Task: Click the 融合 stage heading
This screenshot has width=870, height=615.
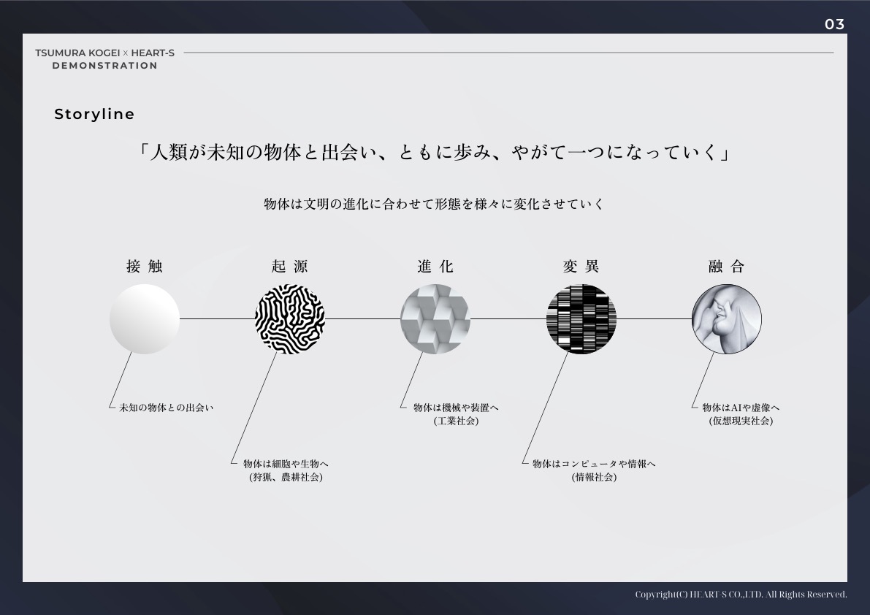Action: tap(727, 267)
